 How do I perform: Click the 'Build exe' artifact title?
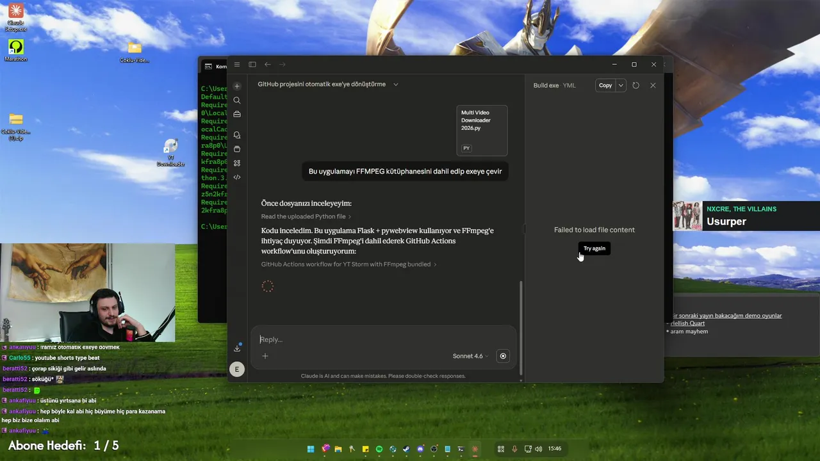546,85
